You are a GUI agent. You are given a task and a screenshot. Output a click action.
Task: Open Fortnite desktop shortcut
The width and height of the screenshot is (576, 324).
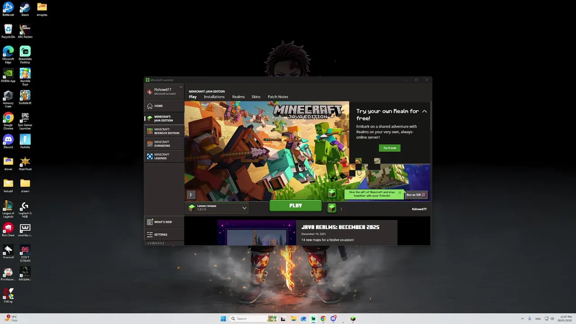pos(25,142)
